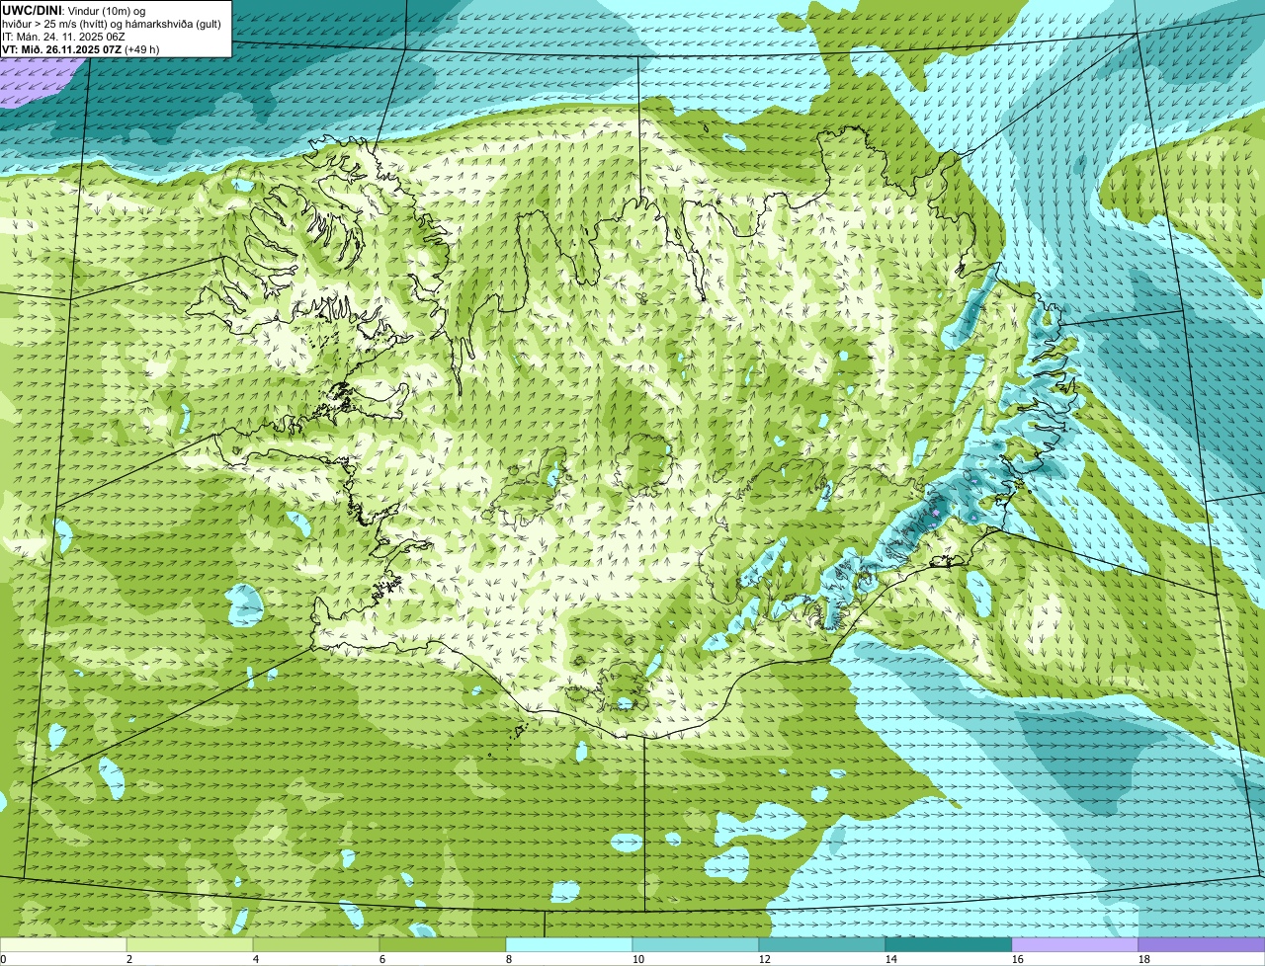Click the 10–12 m/s turquoise legend swatch
The image size is (1265, 966).
696,945
